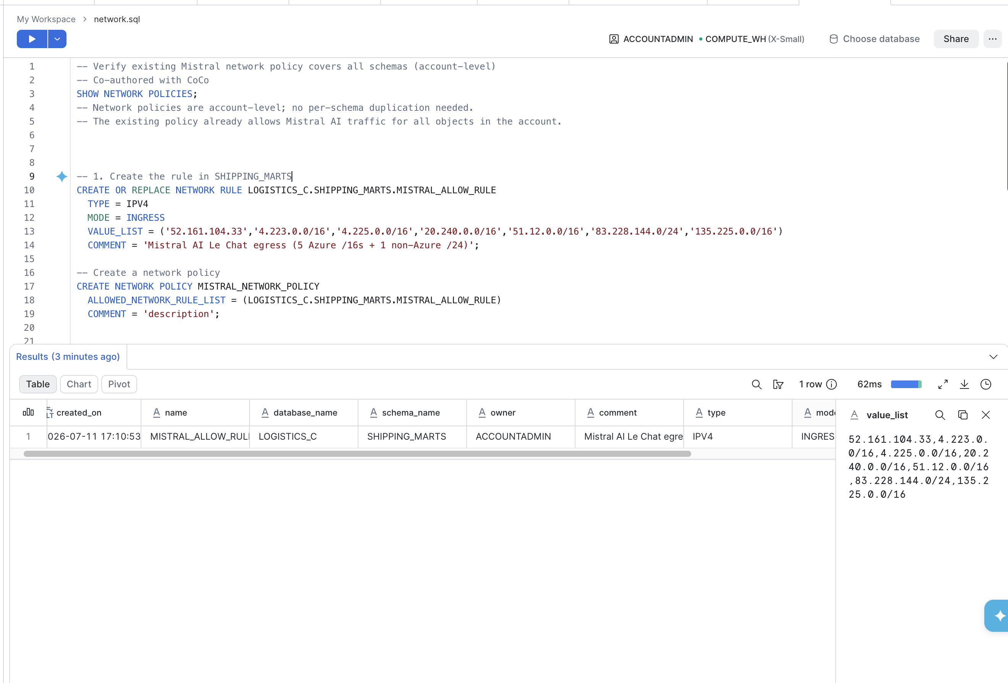
Task: Click the 1 row count label
Action: point(810,384)
